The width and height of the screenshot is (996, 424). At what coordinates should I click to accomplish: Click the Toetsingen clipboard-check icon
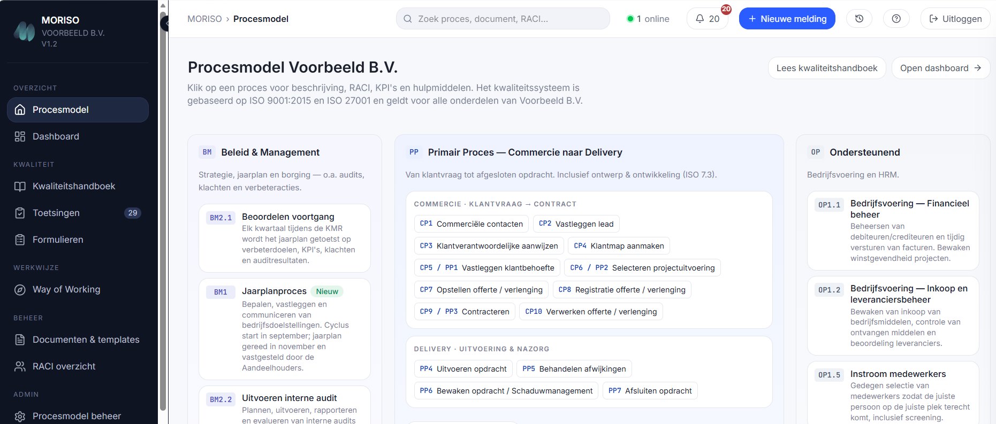(x=20, y=213)
